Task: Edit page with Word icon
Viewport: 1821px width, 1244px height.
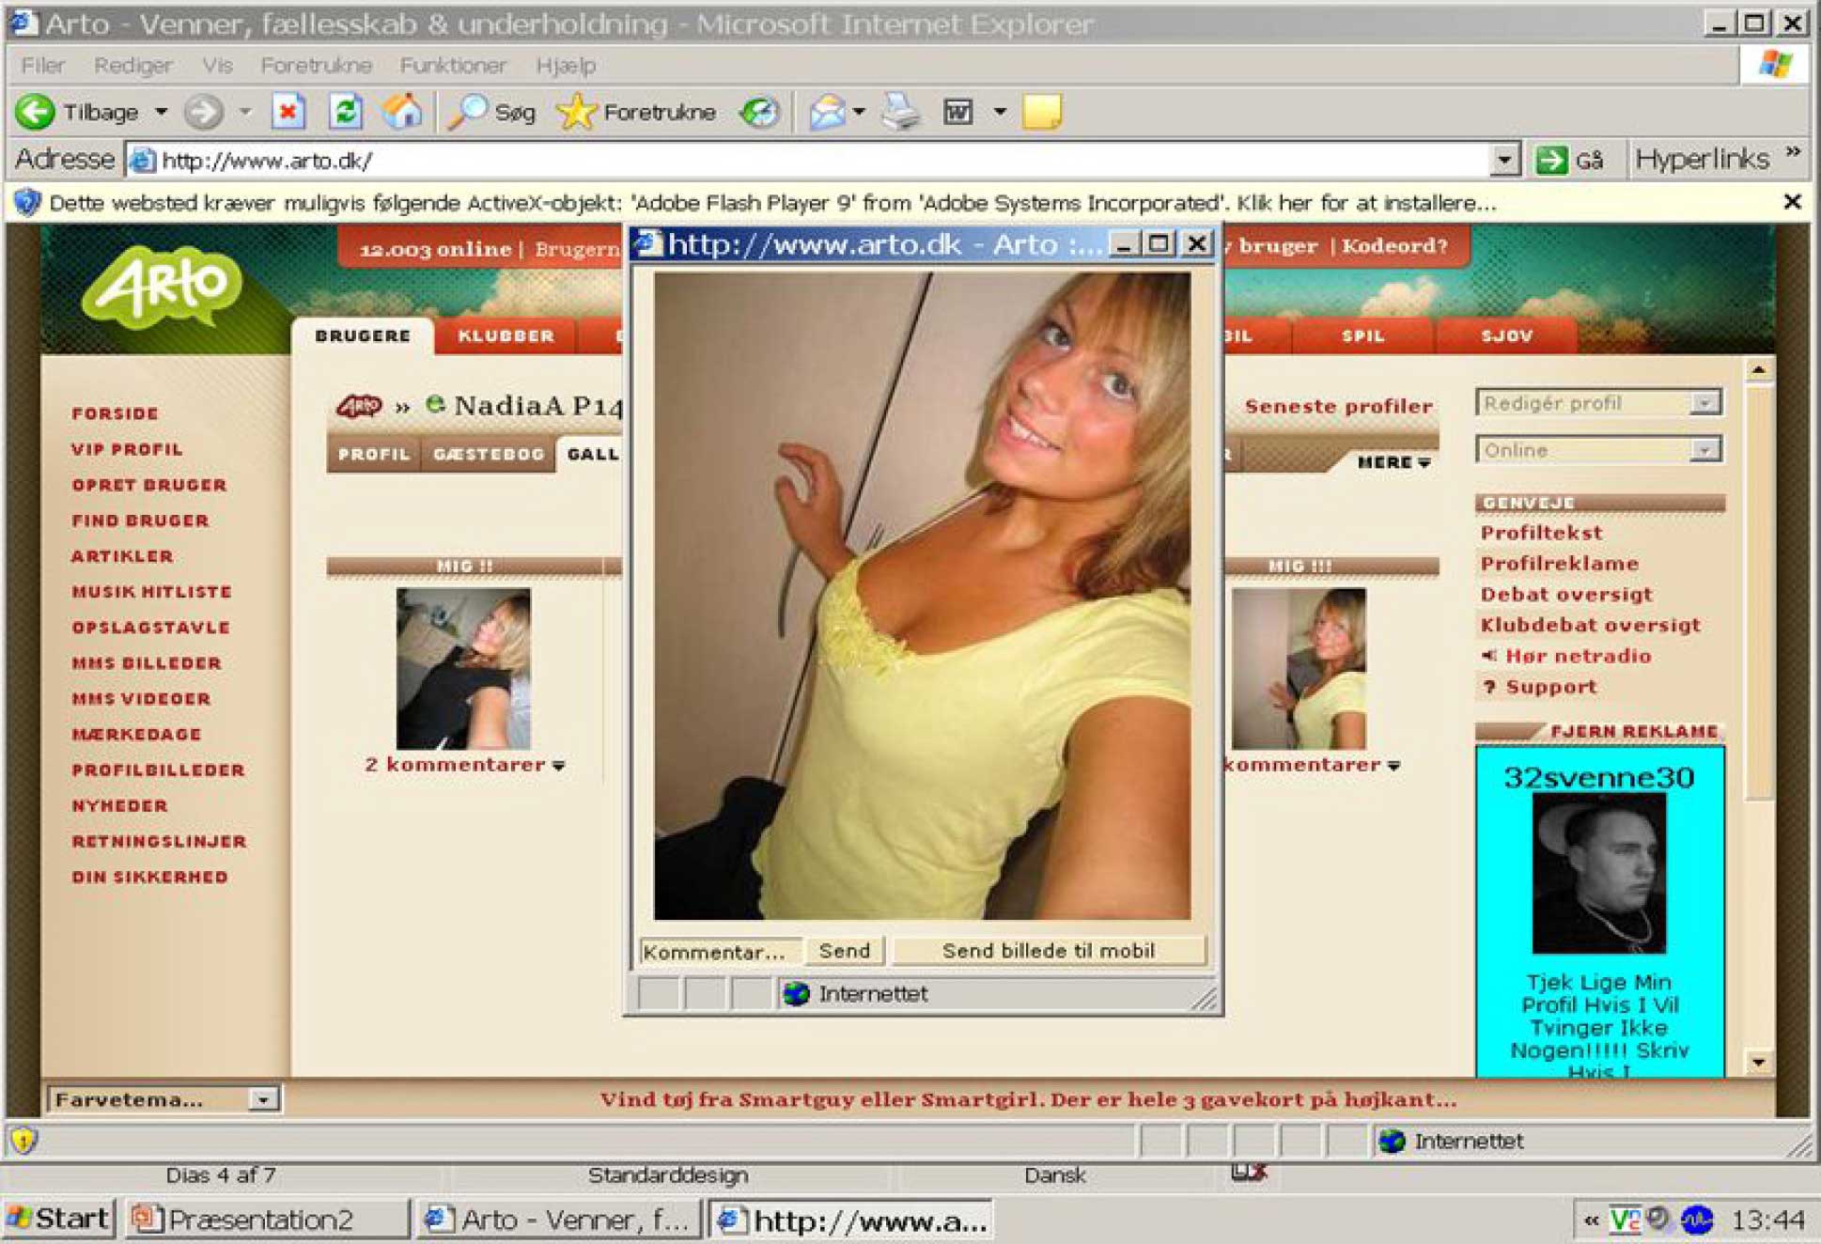Action: [957, 112]
